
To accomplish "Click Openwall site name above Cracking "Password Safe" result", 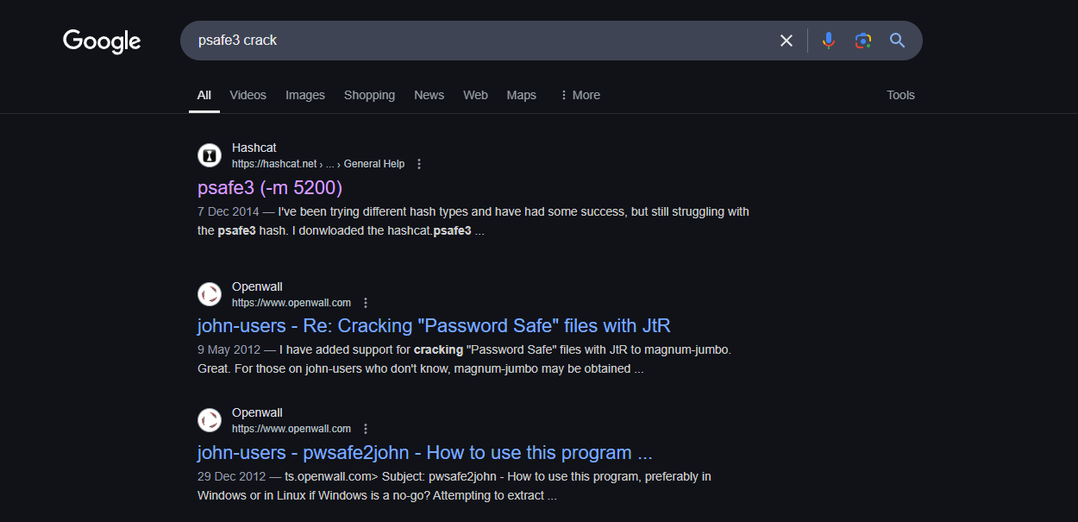I will click(x=257, y=286).
